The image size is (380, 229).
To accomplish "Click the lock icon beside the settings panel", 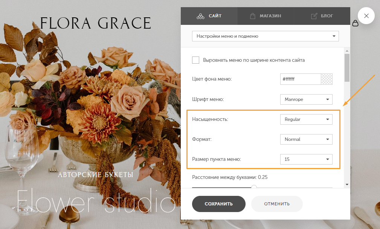I will tap(355, 23).
